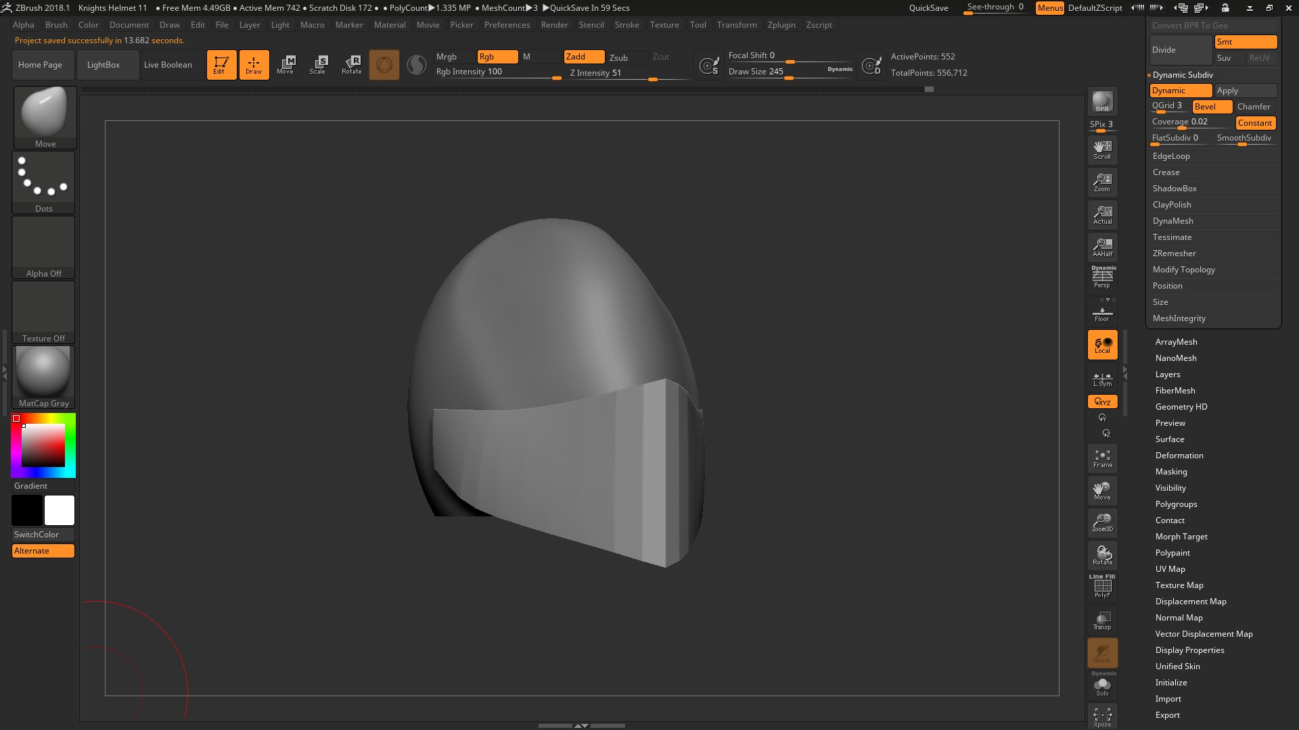Activate the Draw mode icon

pos(254,65)
